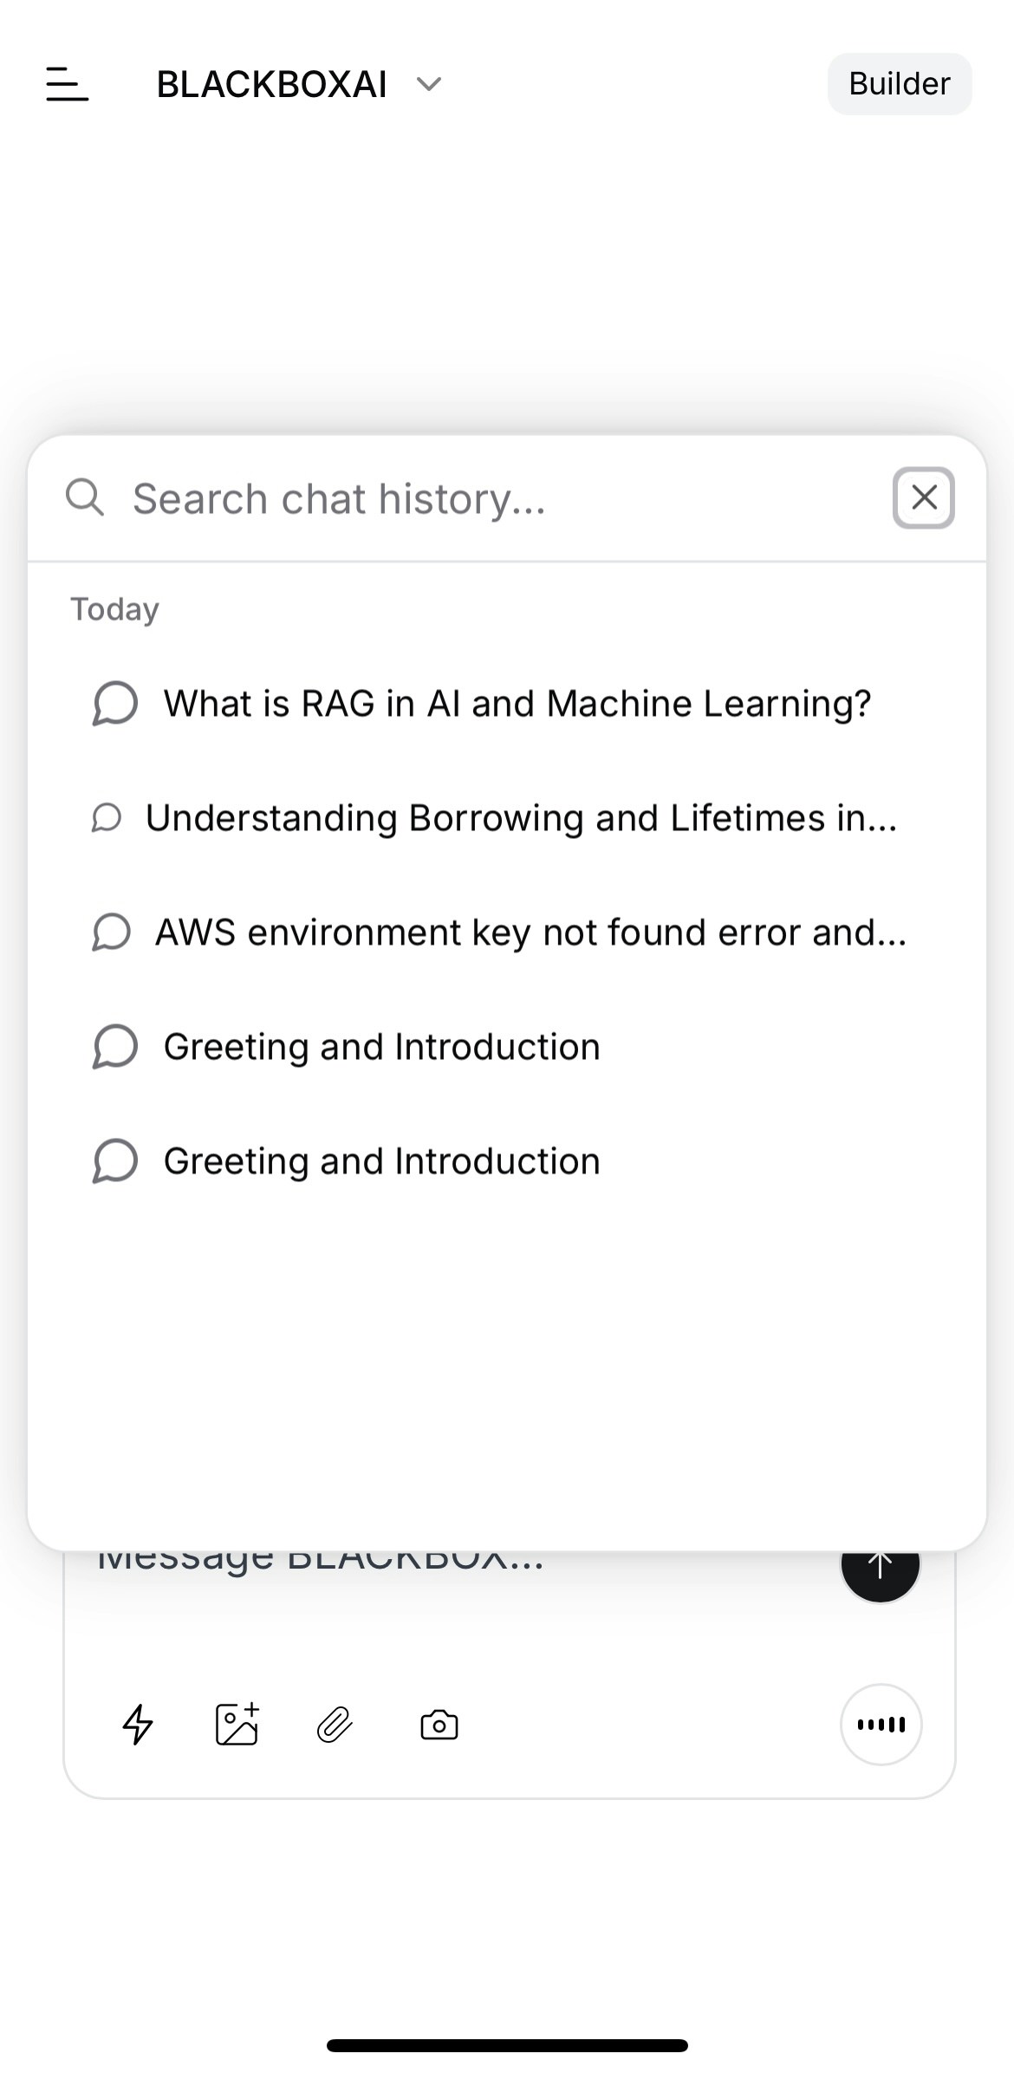Click the Search chat history field
The image size is (1014, 2073).
(x=503, y=499)
